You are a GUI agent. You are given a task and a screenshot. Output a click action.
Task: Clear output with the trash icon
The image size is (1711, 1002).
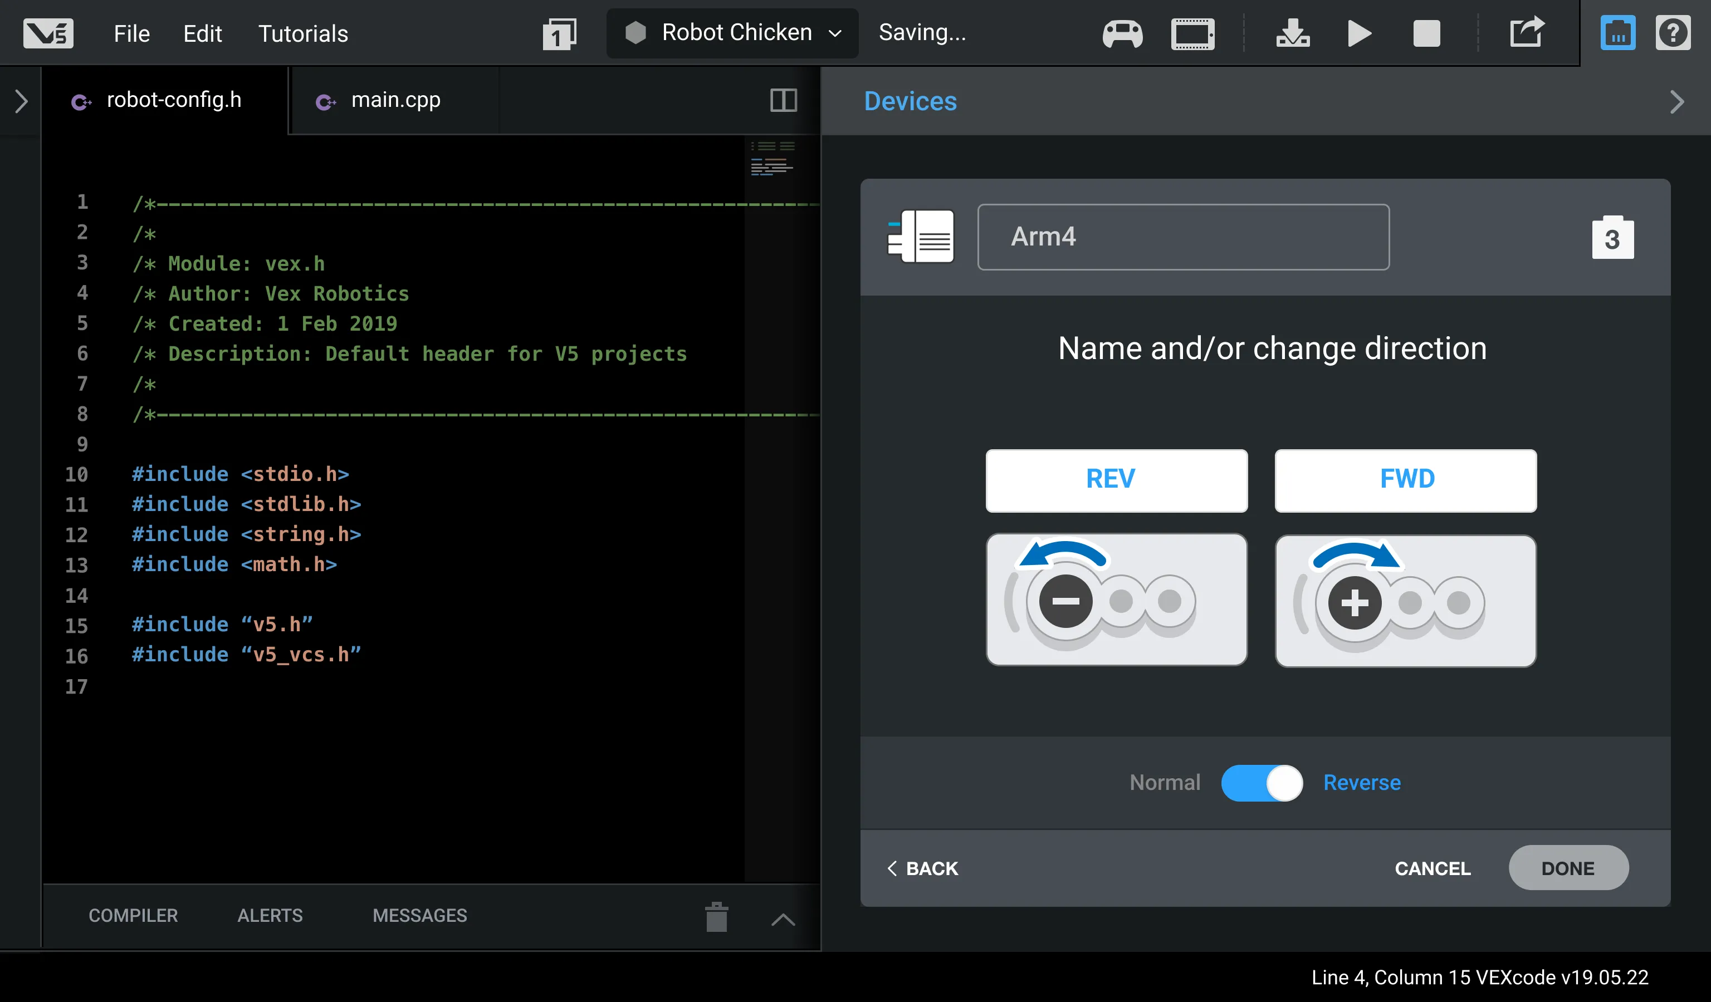pyautogui.click(x=716, y=916)
